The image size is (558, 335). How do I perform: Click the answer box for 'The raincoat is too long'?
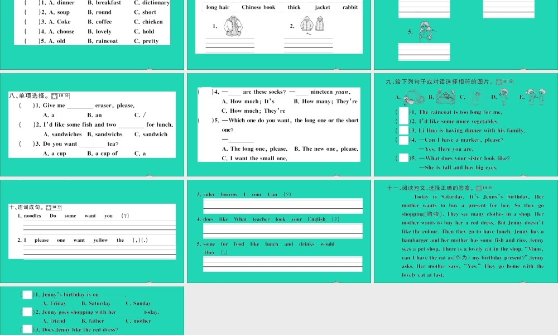pyautogui.click(x=403, y=112)
